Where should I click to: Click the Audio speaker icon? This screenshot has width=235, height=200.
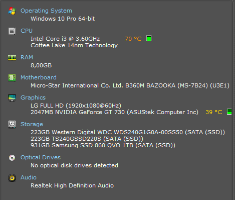click(x=12, y=178)
